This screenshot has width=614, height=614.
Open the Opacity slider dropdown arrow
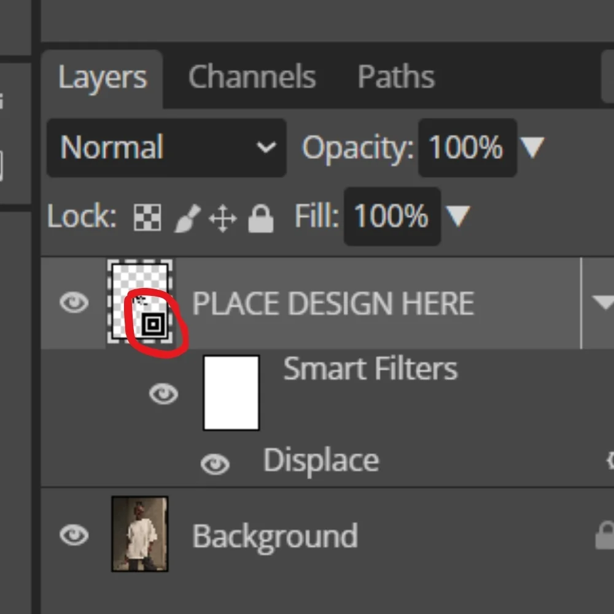coord(532,147)
